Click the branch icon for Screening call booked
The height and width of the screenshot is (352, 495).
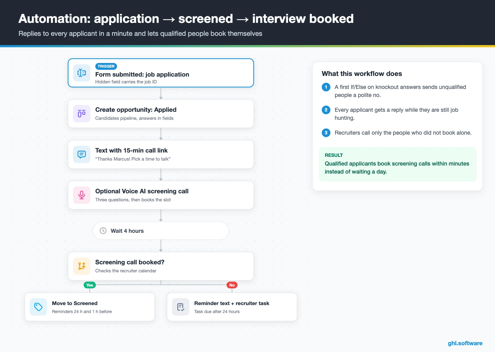(82, 266)
